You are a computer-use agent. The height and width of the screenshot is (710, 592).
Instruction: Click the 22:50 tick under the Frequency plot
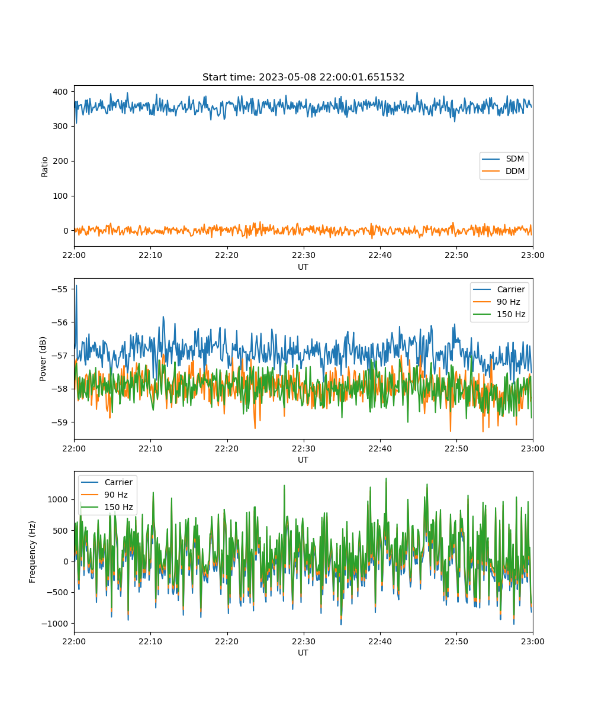[456, 641]
